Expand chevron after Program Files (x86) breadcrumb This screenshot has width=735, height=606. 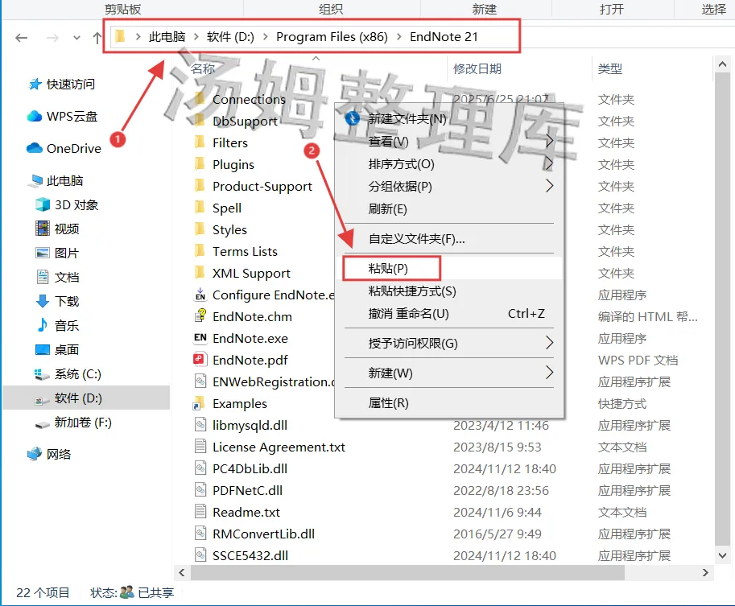(399, 36)
